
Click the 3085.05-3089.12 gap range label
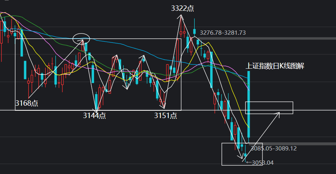[274, 149]
